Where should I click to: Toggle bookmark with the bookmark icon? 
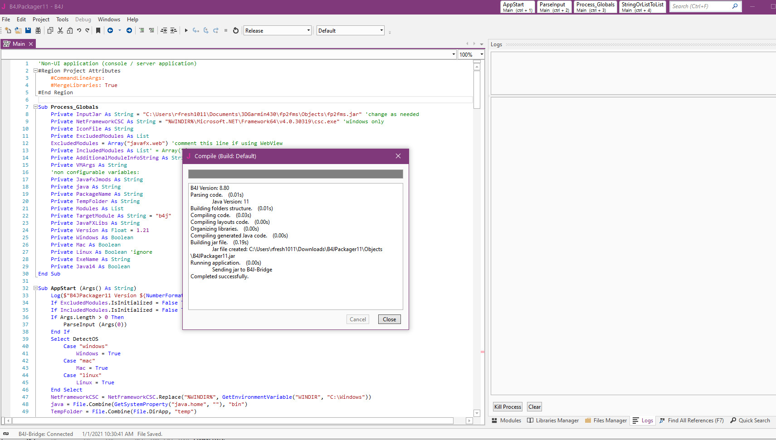[x=98, y=30]
